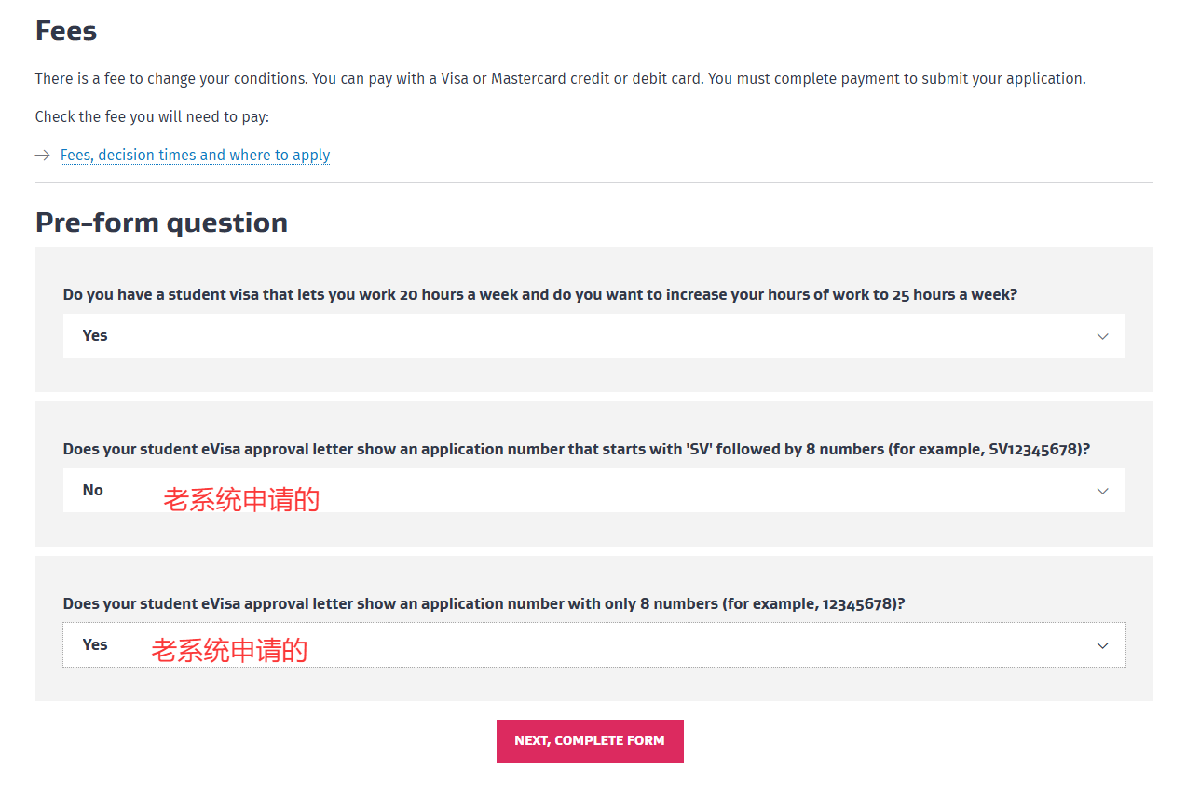This screenshot has height=785, width=1200.
Task: Click the question label with example 12345678
Action: [x=484, y=603]
